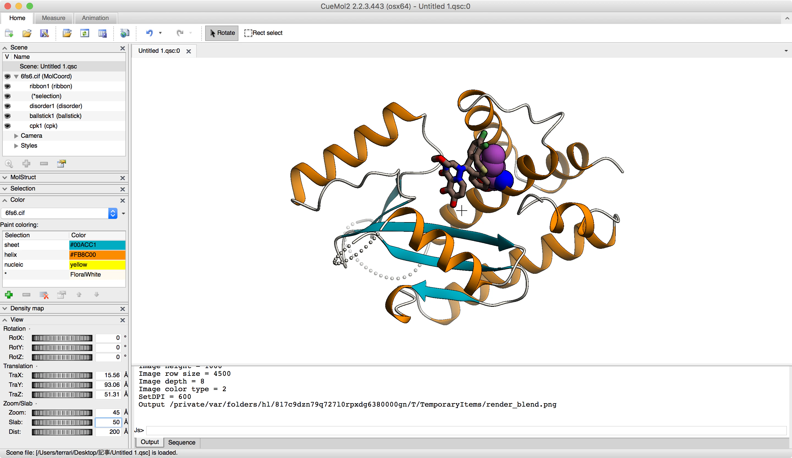Click the remove minus icon in the Scene panel
Image resolution: width=792 pixels, height=458 pixels.
pyautogui.click(x=44, y=163)
